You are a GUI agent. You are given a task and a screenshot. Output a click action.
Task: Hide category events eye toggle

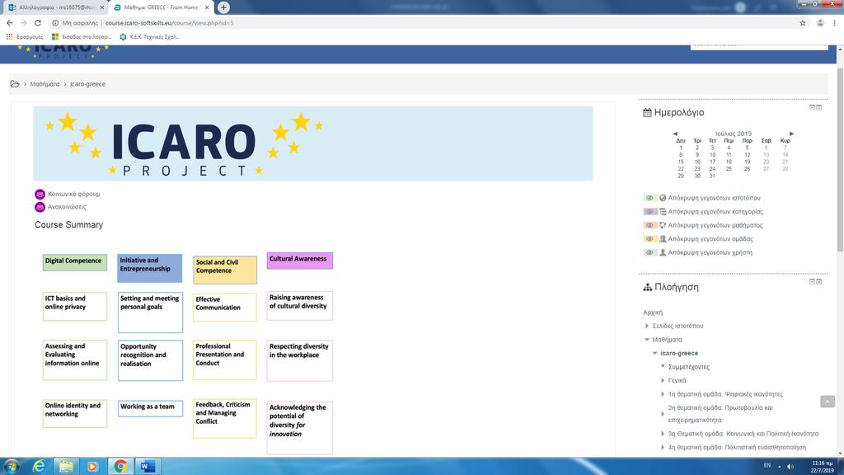tap(649, 212)
